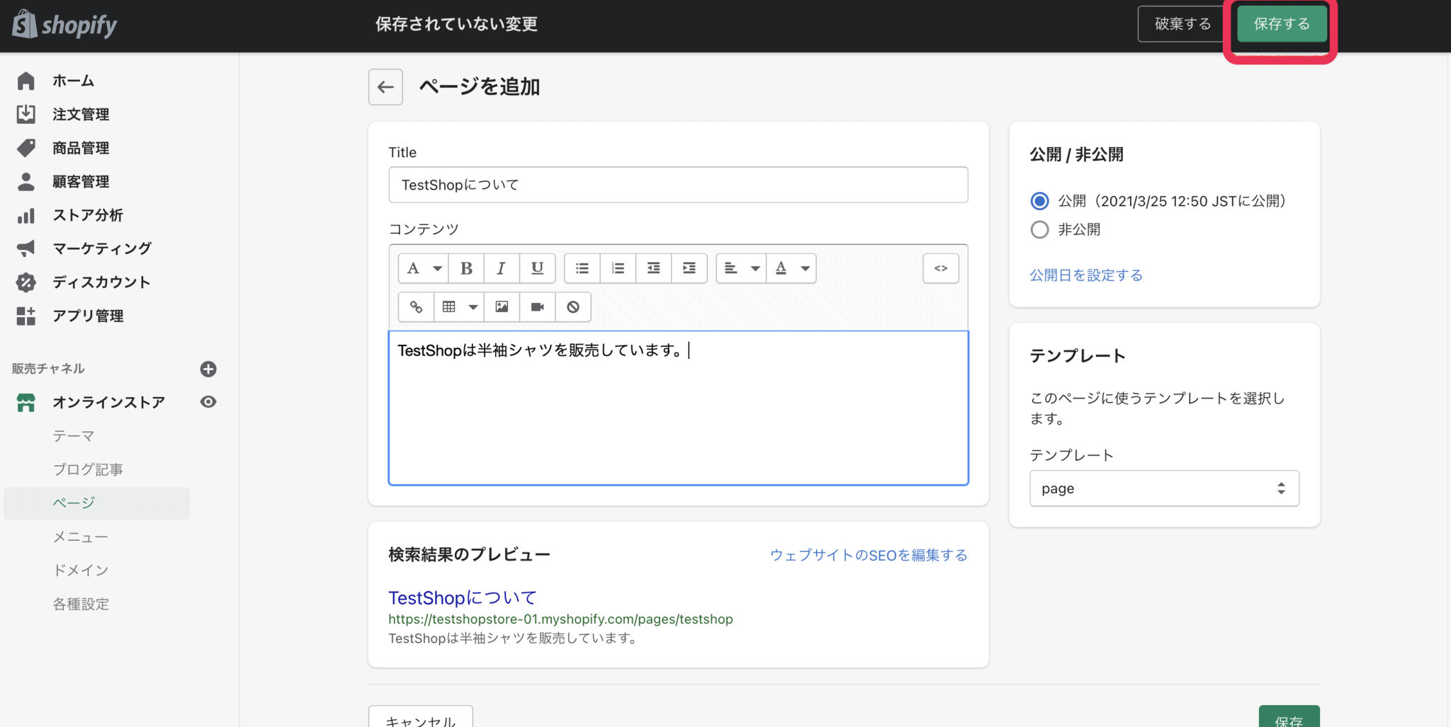
Task: Open the ストア分析 section
Action: [x=88, y=215]
